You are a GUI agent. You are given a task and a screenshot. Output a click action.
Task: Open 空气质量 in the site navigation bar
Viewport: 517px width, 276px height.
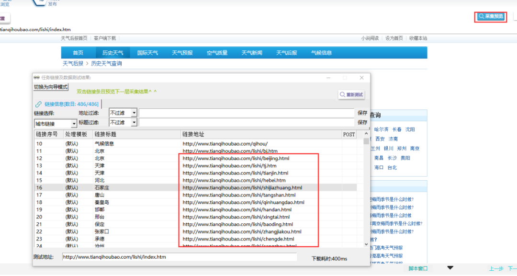(x=217, y=53)
